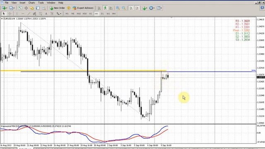Open the Charts menu

pos(31,3)
